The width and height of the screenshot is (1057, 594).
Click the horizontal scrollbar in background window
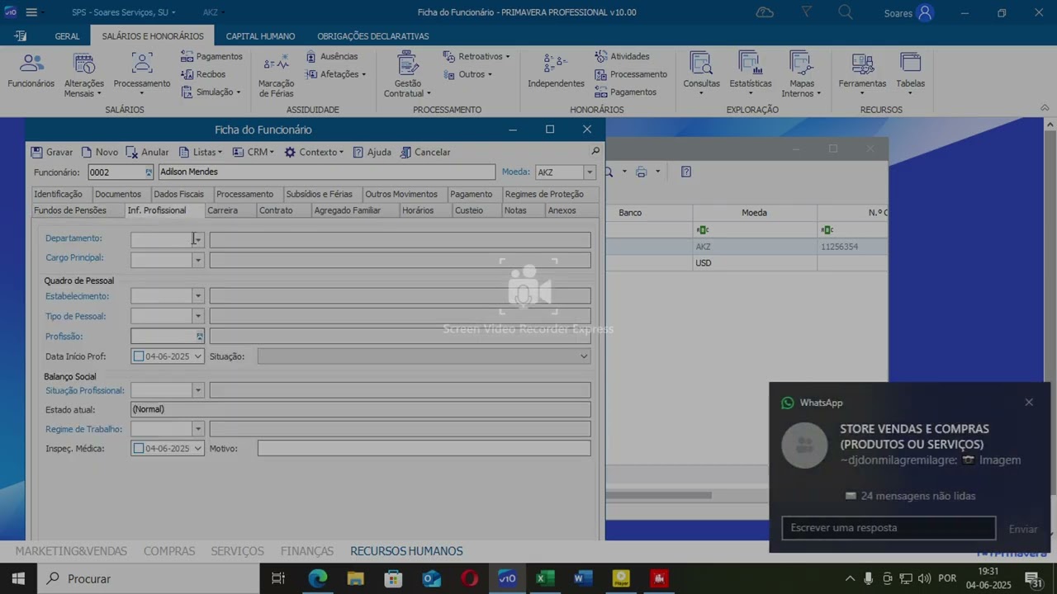[x=659, y=496]
